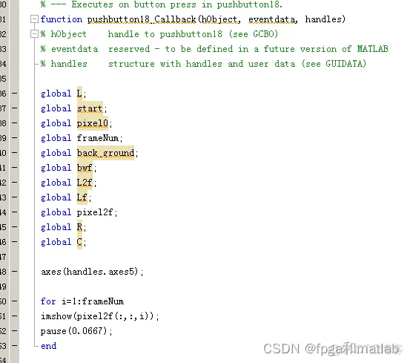Click highlighted variable R

click(79, 227)
